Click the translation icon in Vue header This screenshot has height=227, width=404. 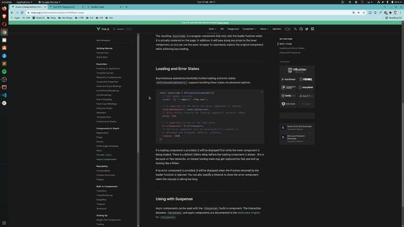point(295,29)
